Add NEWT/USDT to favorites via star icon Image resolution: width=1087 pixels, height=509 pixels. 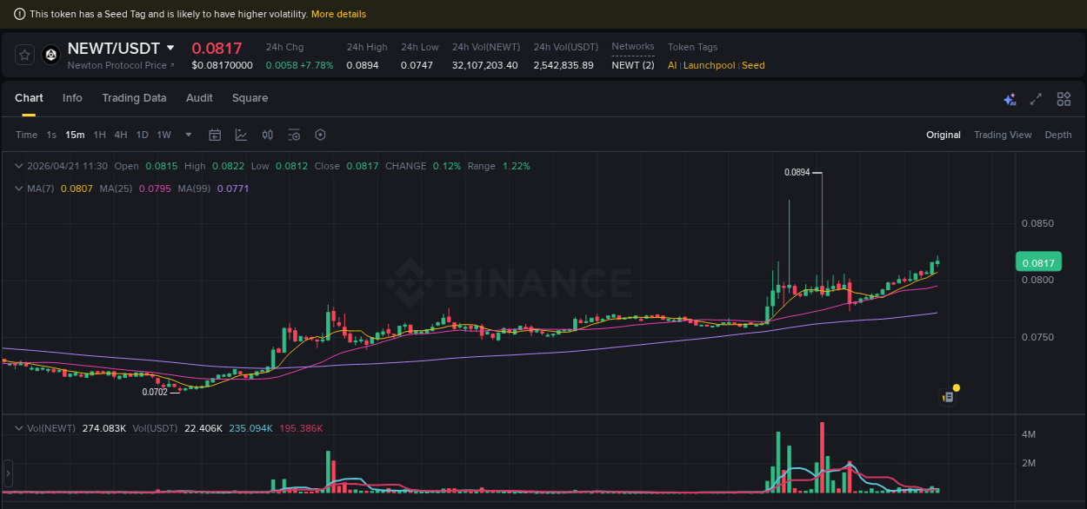pyautogui.click(x=23, y=54)
